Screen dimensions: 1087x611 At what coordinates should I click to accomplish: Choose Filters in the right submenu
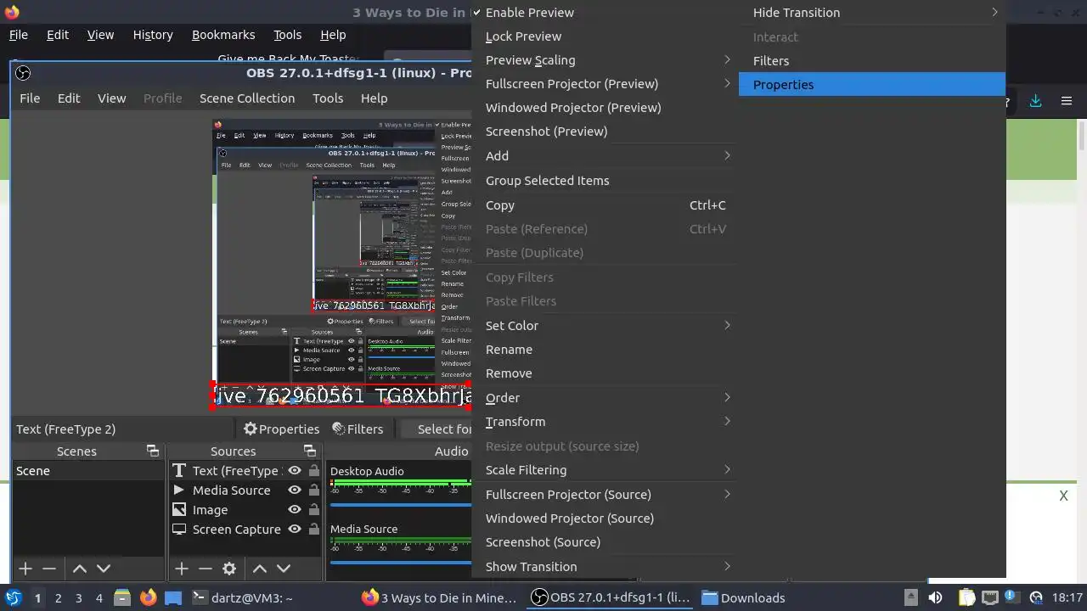(872, 61)
